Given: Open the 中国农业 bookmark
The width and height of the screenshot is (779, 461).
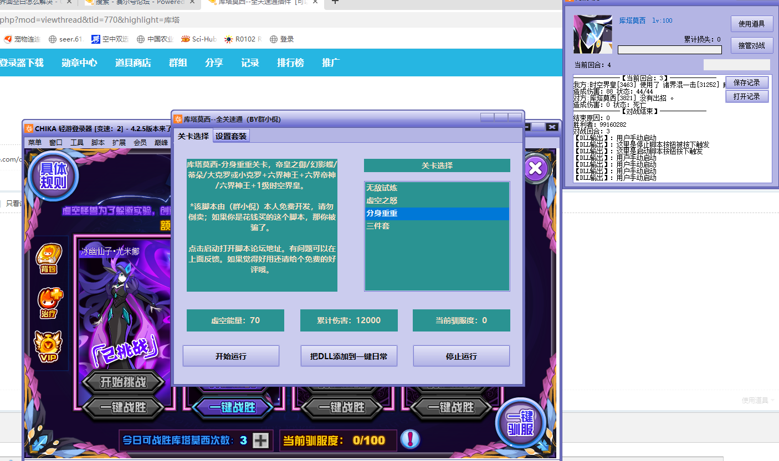Looking at the screenshot, I should click(x=155, y=39).
